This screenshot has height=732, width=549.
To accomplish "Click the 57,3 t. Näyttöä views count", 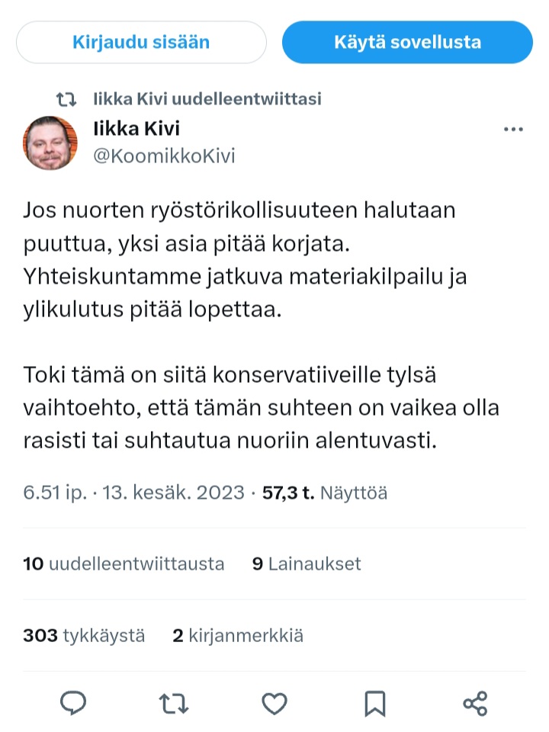I will coord(325,493).
